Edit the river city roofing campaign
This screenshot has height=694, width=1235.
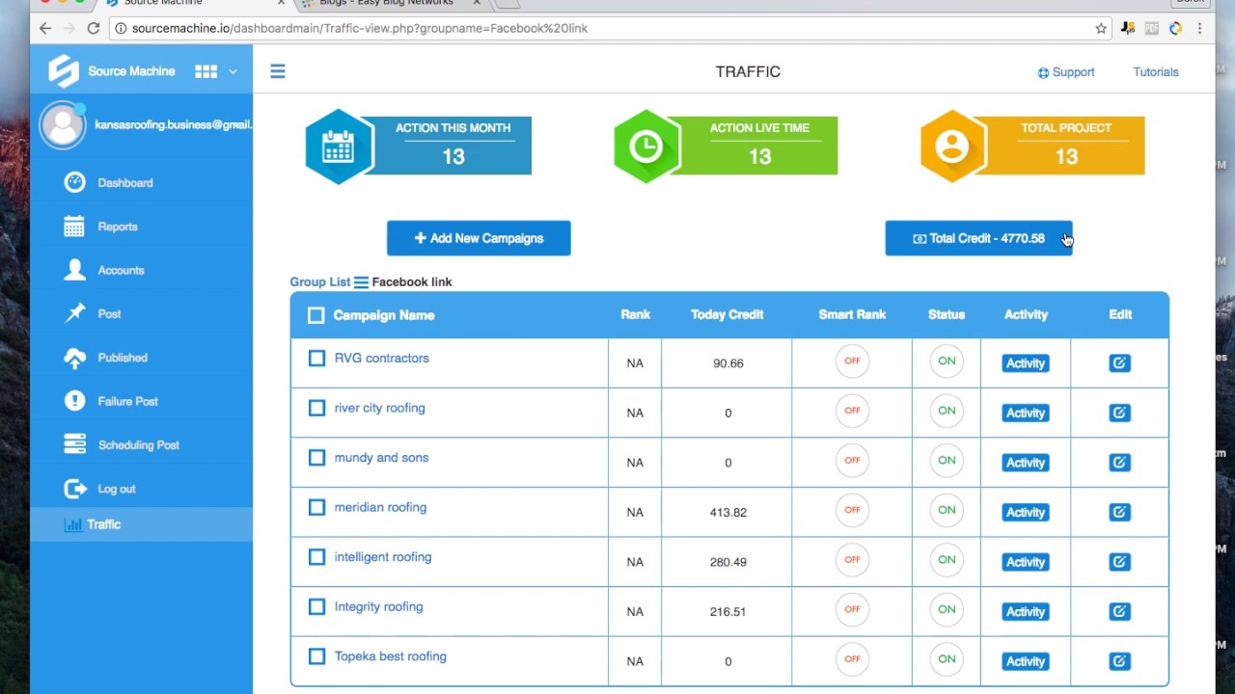[x=1119, y=413]
